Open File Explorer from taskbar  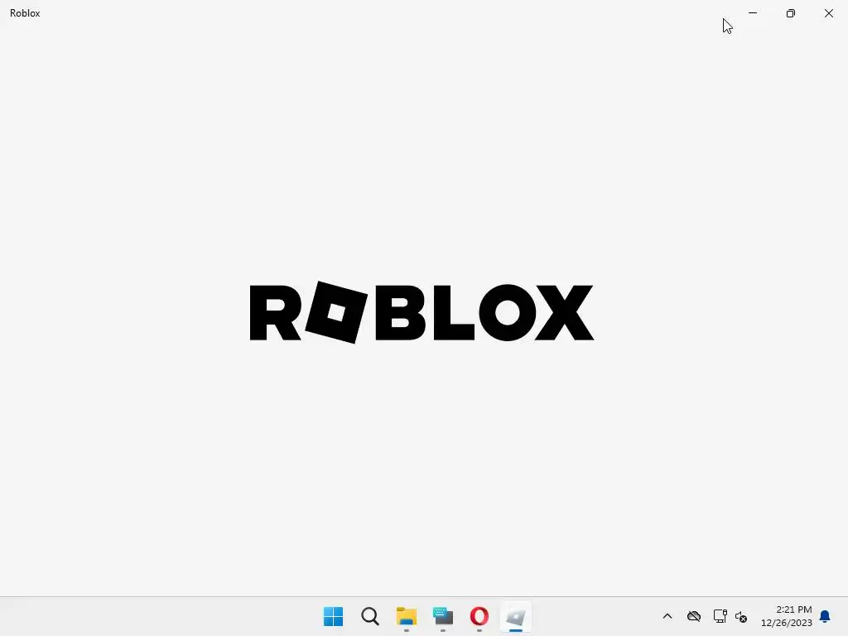[406, 616]
